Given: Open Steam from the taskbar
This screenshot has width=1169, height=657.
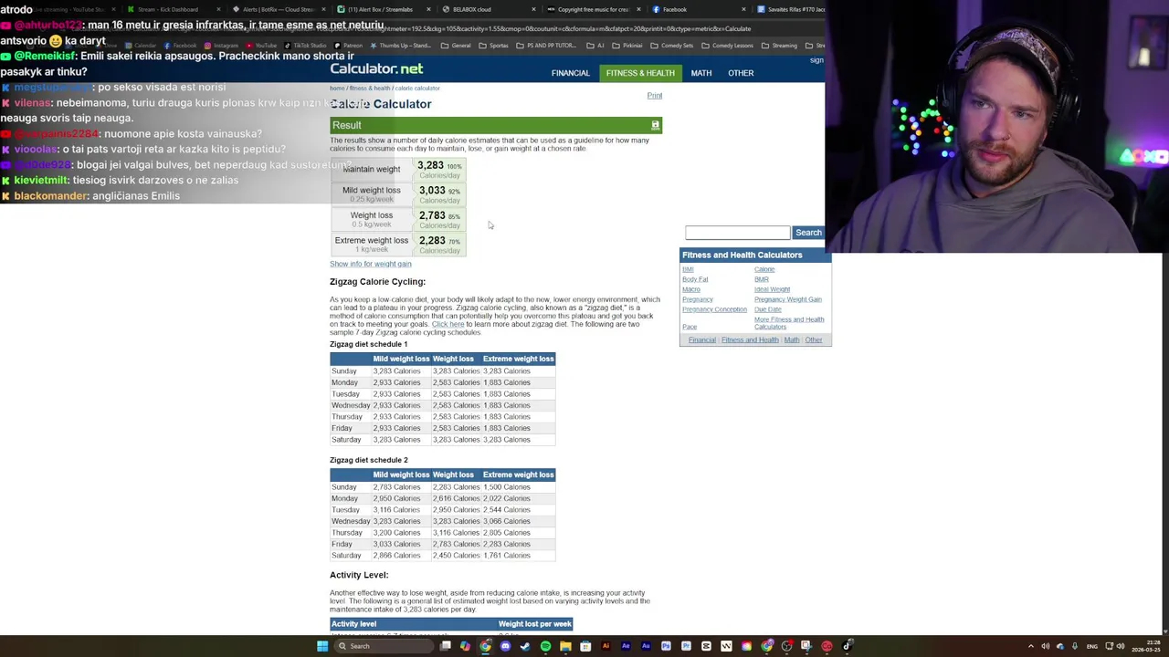Looking at the screenshot, I should [x=525, y=646].
